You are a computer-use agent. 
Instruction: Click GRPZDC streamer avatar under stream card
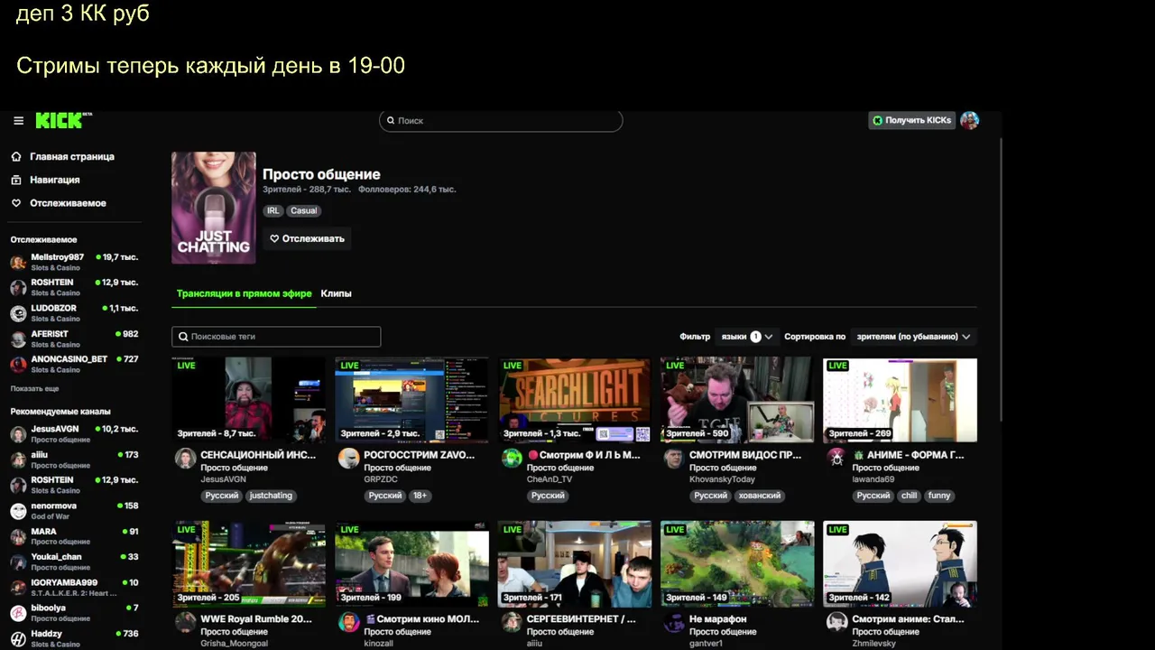click(x=348, y=458)
